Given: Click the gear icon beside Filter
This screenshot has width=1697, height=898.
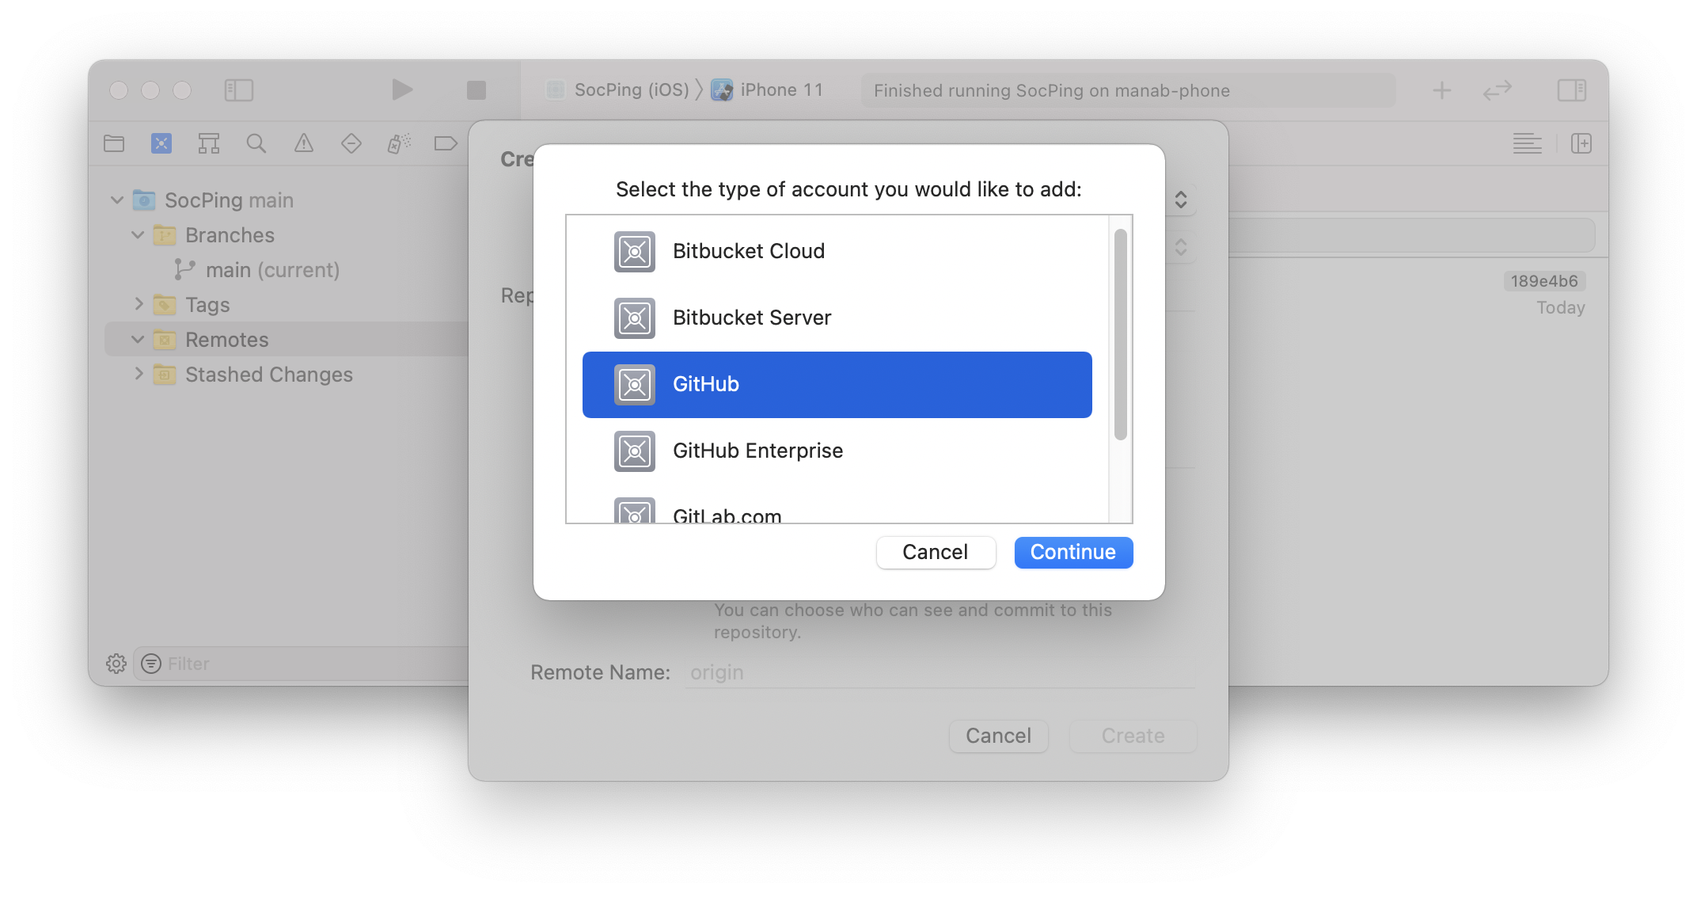Looking at the screenshot, I should (x=116, y=664).
